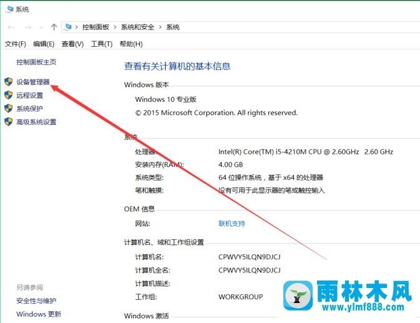The image size is (420, 323).
Task: Open Windows 更新 link
Action: pyautogui.click(x=39, y=314)
